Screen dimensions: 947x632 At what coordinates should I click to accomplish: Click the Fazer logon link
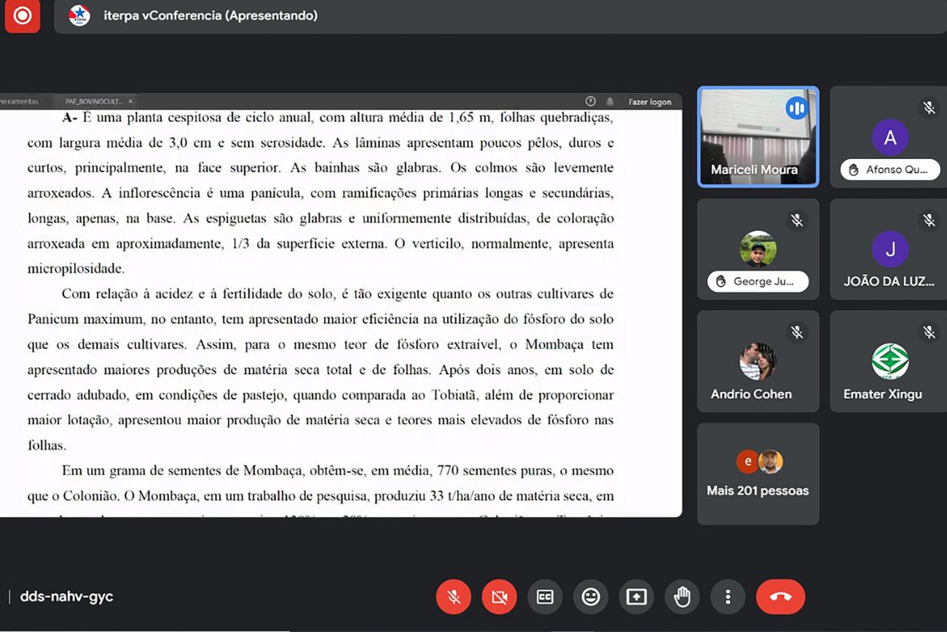pyautogui.click(x=650, y=102)
